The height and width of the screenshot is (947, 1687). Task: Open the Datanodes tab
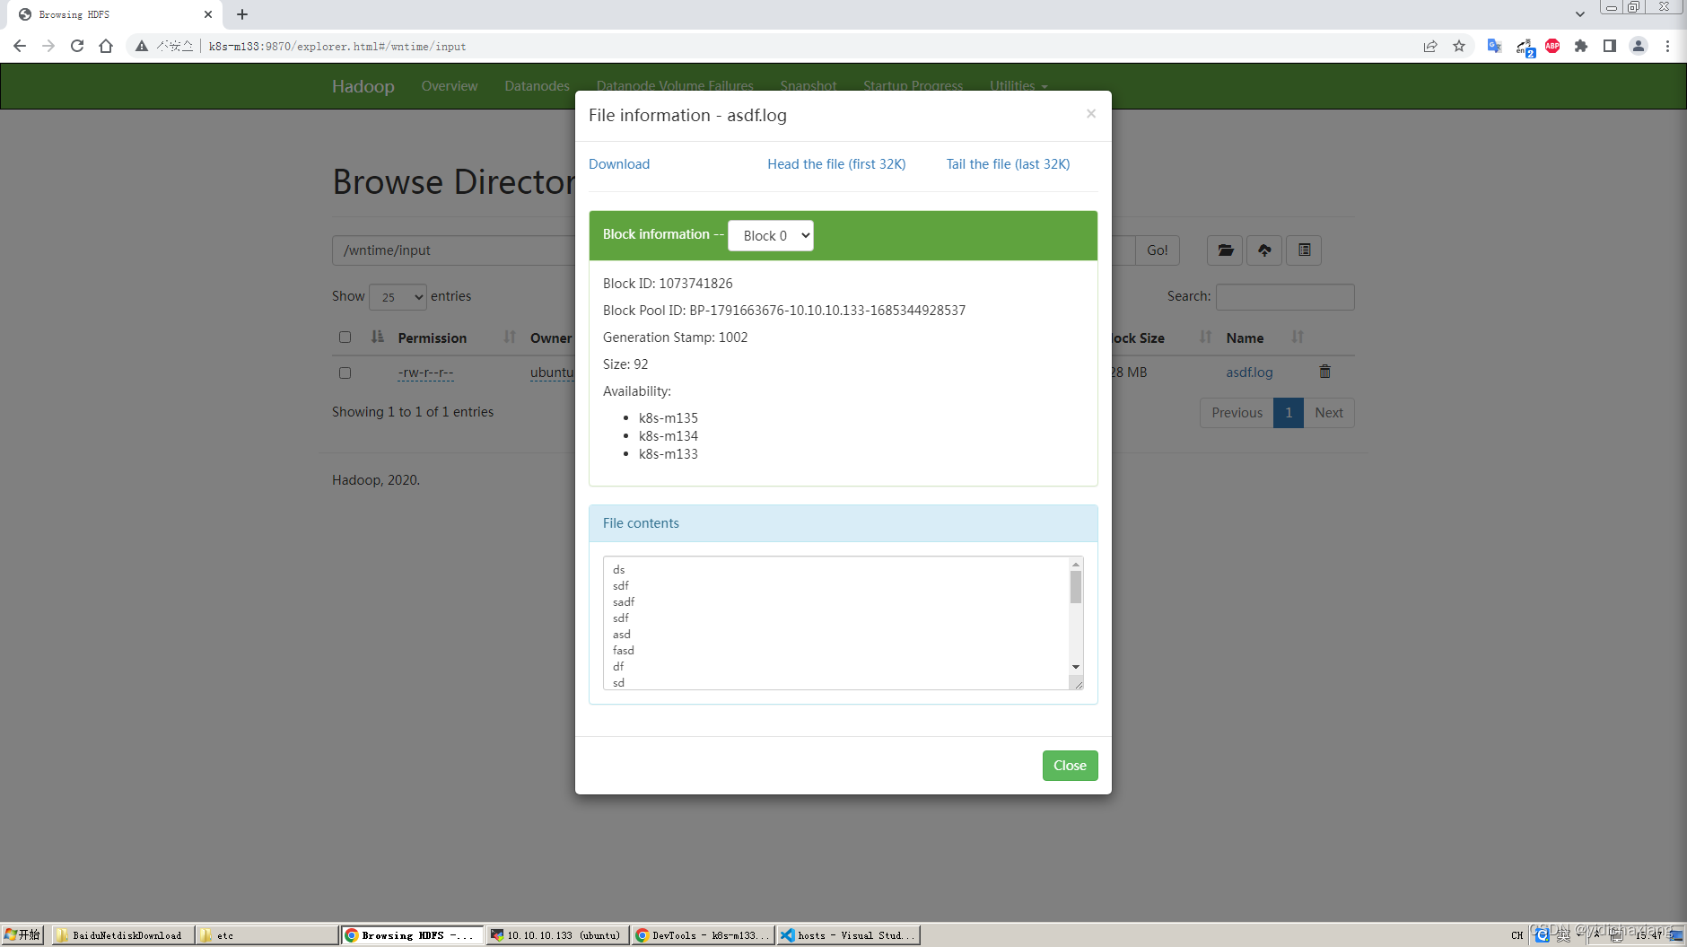point(537,86)
